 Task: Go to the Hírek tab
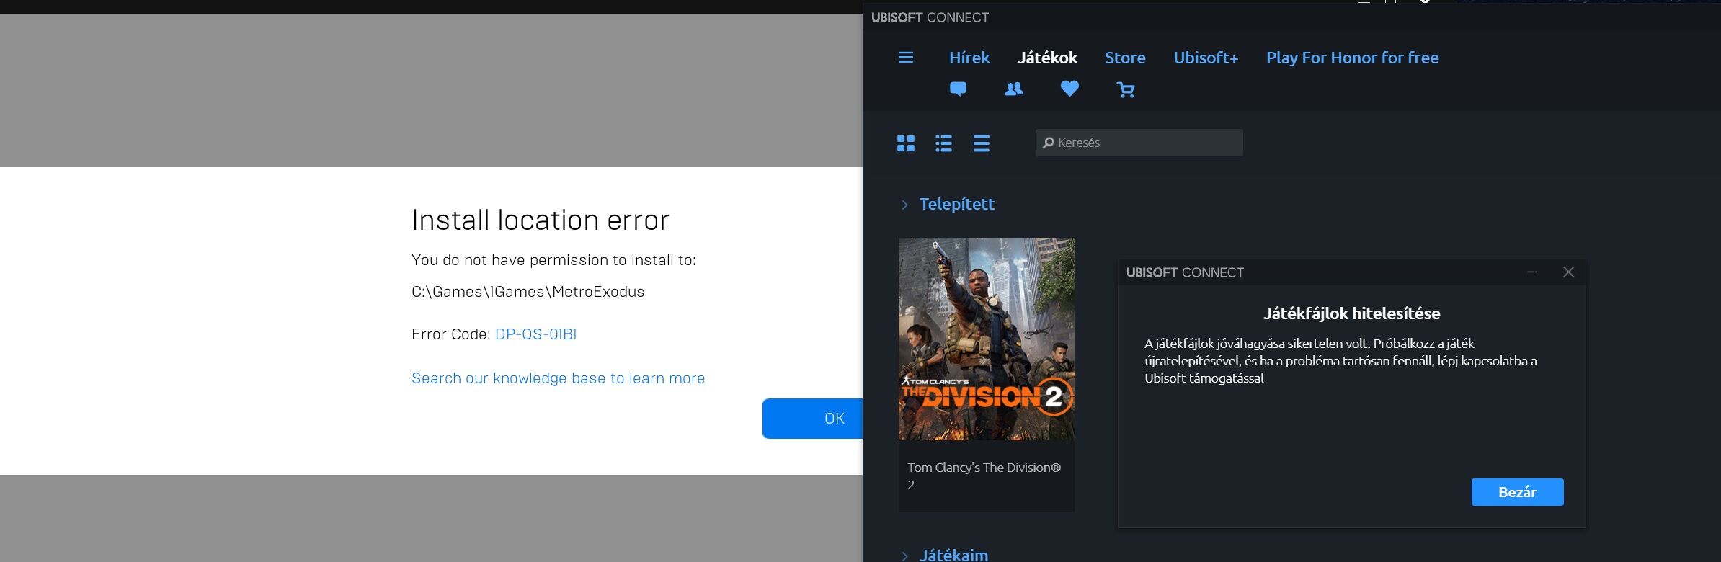point(969,58)
